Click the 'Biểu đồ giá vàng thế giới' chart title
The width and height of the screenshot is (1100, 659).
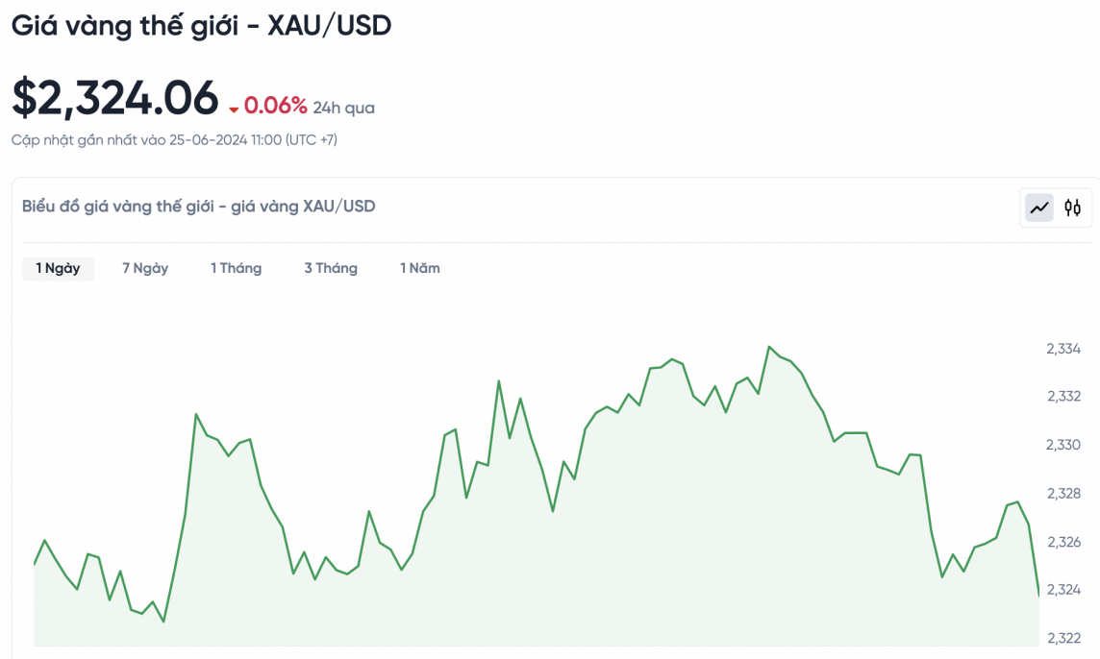199,206
